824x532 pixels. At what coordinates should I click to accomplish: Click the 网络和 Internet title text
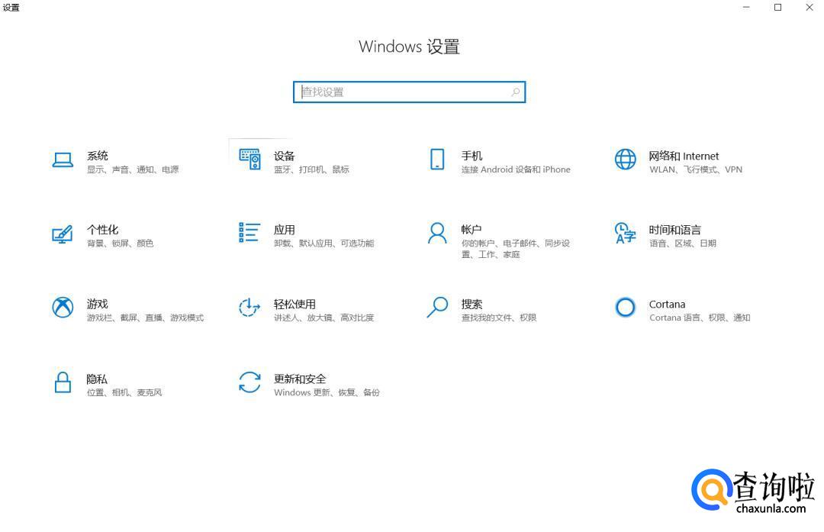[684, 156]
